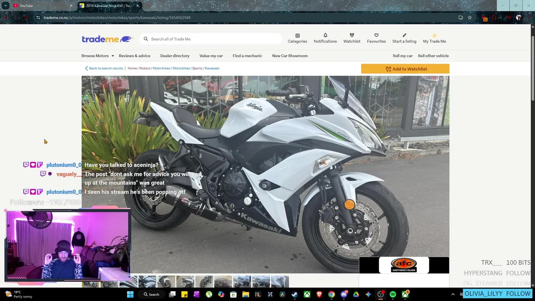Viewport: 535px width, 301px height.
Task: Open Sticky Notes from taskbar
Action: pyautogui.click(x=184, y=294)
